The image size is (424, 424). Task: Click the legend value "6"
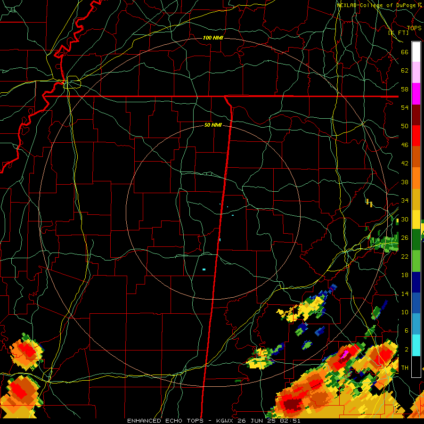point(407,330)
